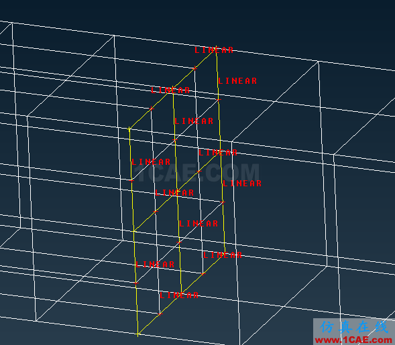Click the LINEAR label just above the watermark's M letter

(x=218, y=153)
